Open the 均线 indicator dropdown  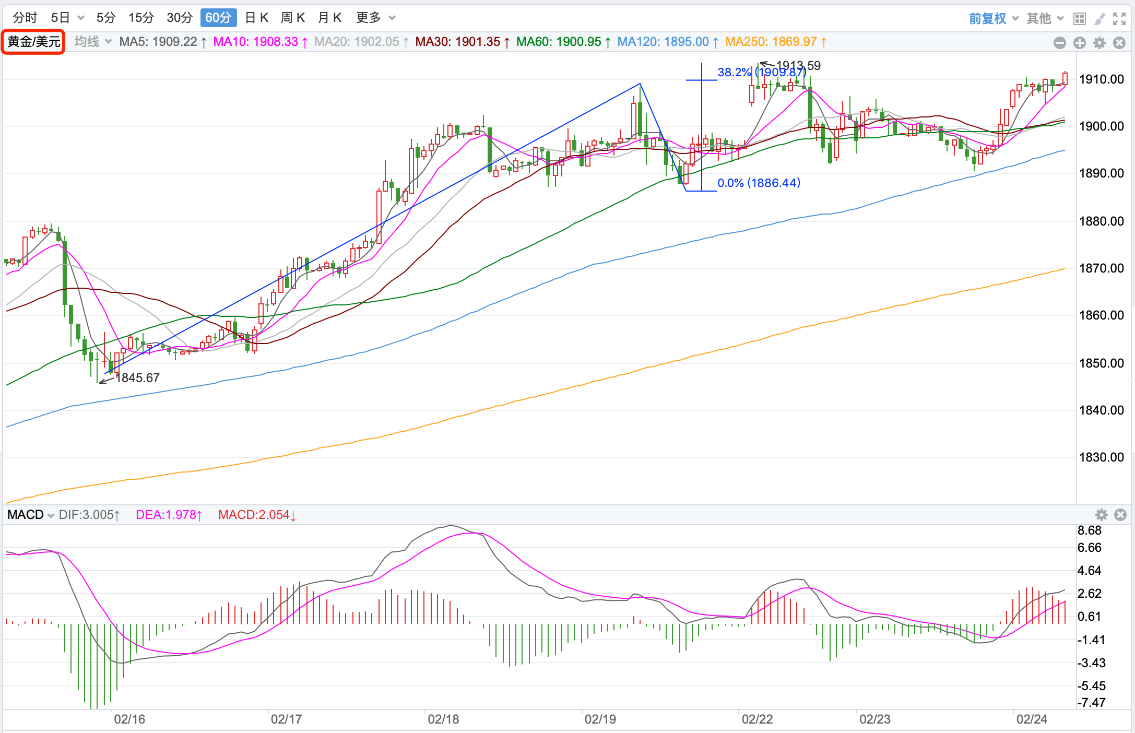click(93, 42)
